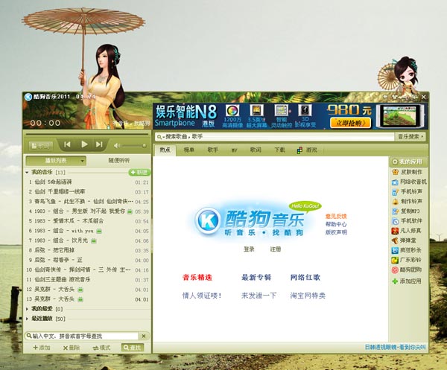Open the 手机铃声 ringtone app

[408, 191]
